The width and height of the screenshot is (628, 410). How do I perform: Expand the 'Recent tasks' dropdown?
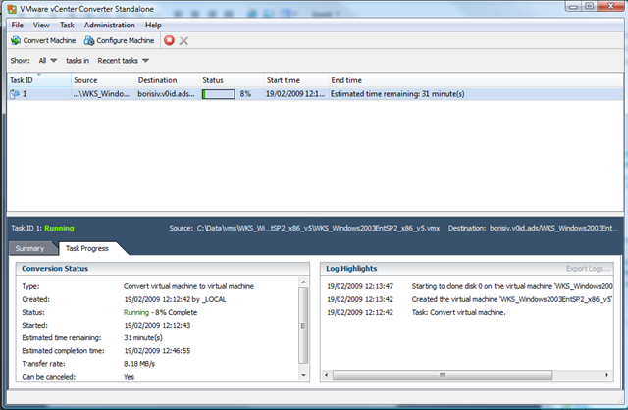point(123,61)
